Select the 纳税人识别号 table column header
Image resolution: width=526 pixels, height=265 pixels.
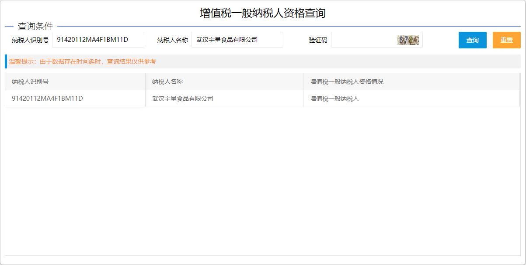click(x=30, y=82)
